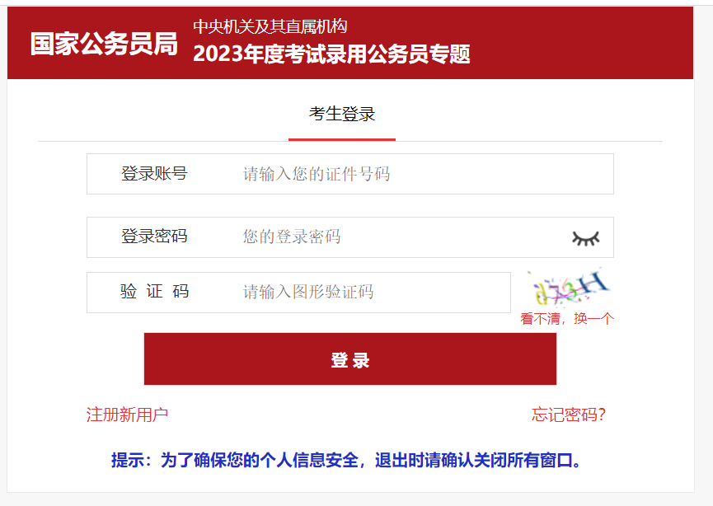
Task: Click the captcha image to refresh
Action: pyautogui.click(x=570, y=288)
